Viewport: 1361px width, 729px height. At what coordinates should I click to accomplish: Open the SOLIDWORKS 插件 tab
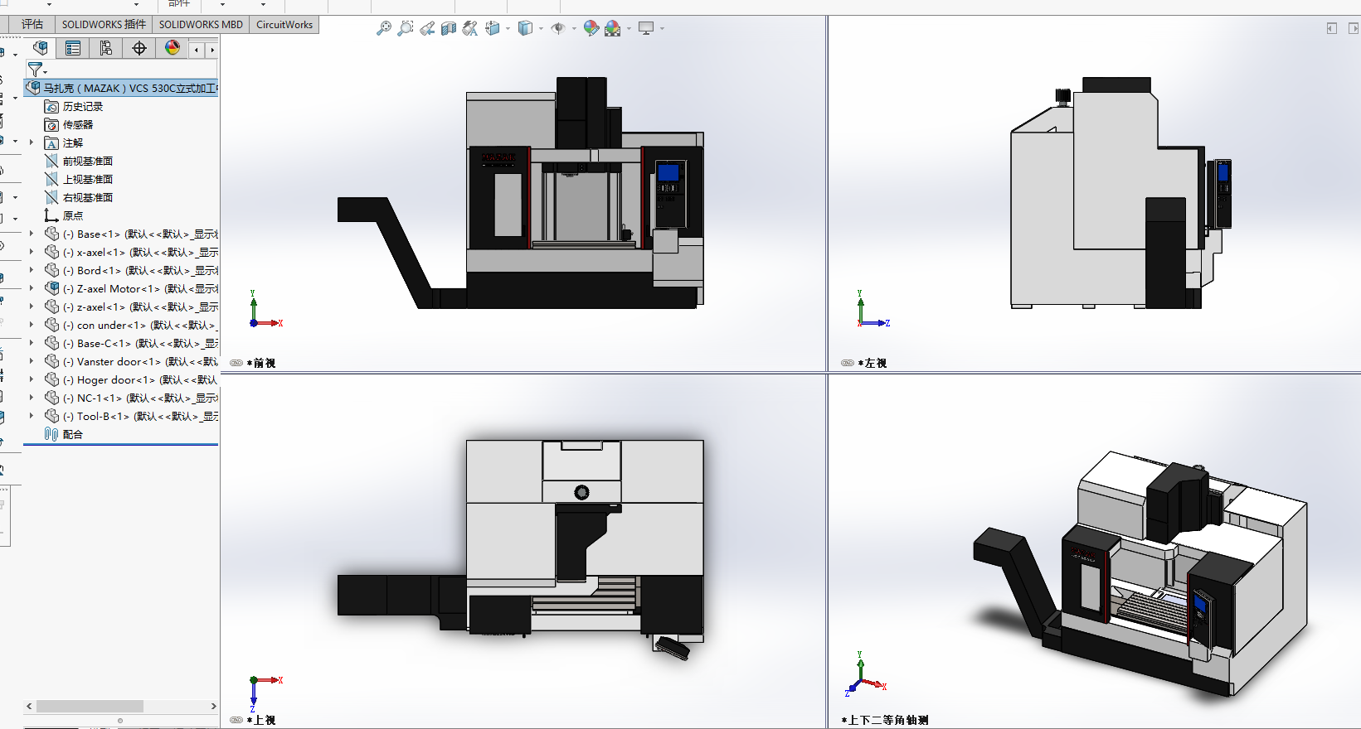point(104,24)
